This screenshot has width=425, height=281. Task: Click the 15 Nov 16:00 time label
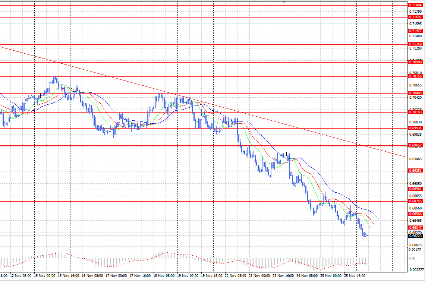coord(68,275)
